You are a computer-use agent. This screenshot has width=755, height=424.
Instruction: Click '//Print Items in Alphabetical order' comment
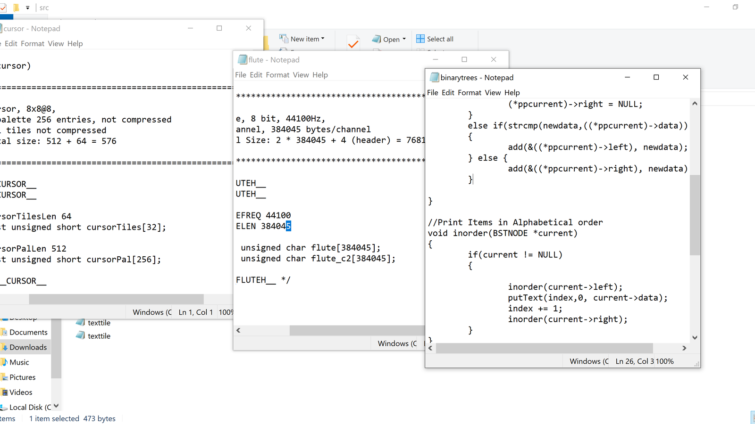515,222
